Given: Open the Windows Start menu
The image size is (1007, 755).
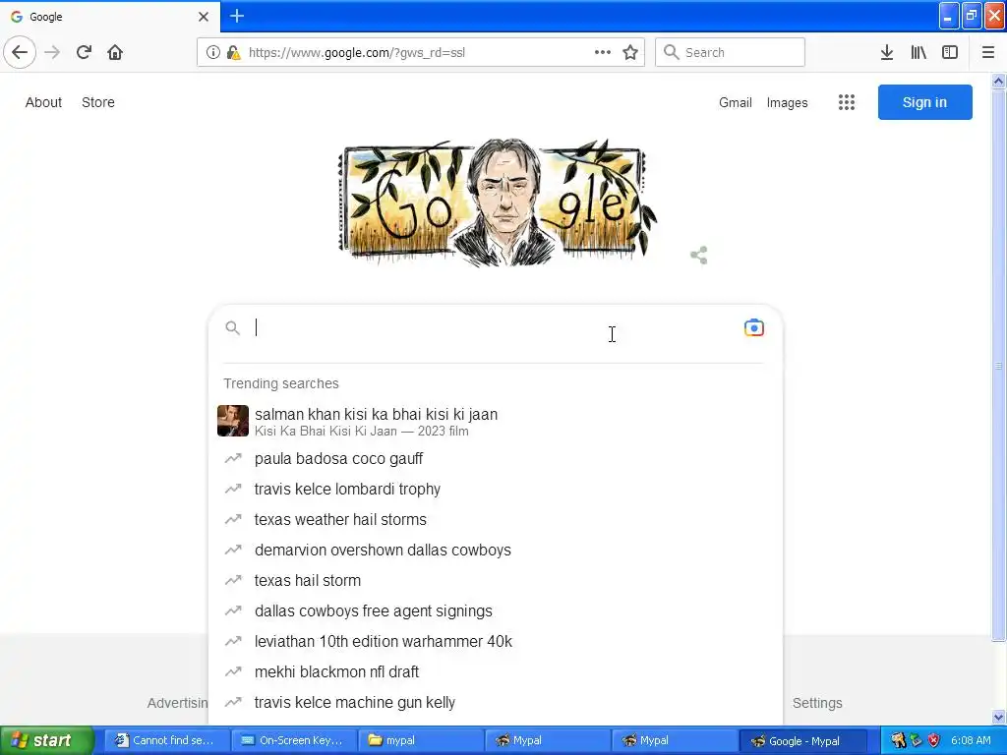Looking at the screenshot, I should [46, 740].
